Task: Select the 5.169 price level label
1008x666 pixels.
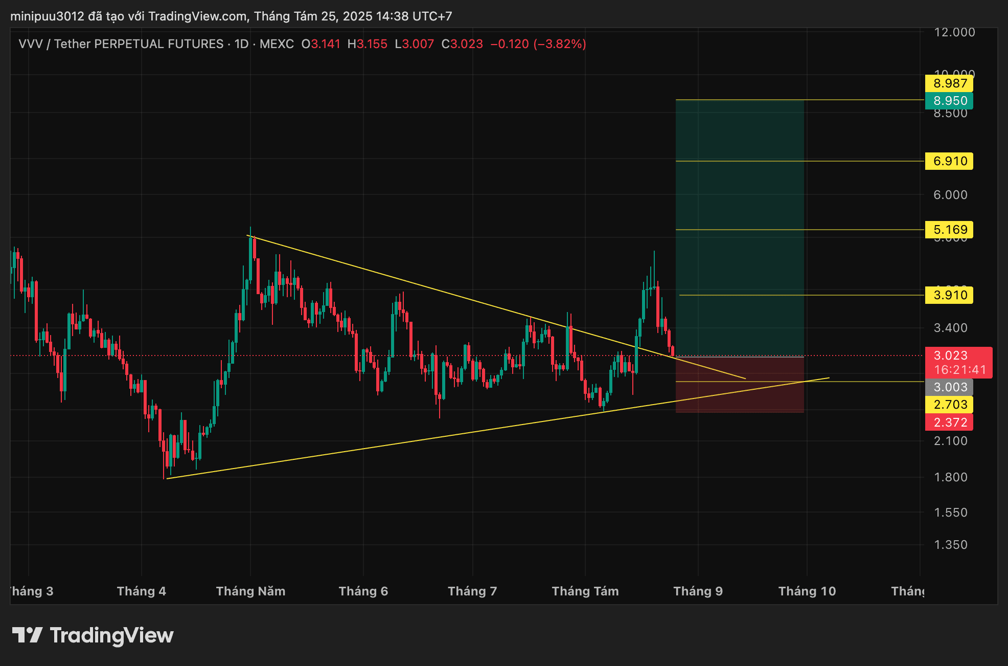Action: (949, 230)
